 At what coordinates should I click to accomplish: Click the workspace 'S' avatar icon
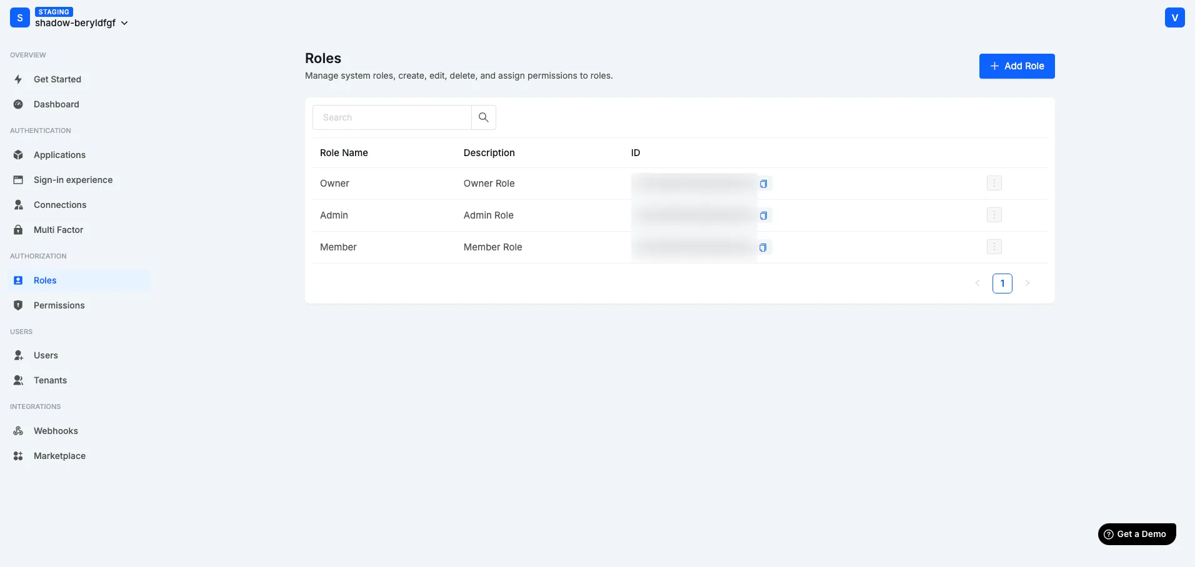click(19, 17)
